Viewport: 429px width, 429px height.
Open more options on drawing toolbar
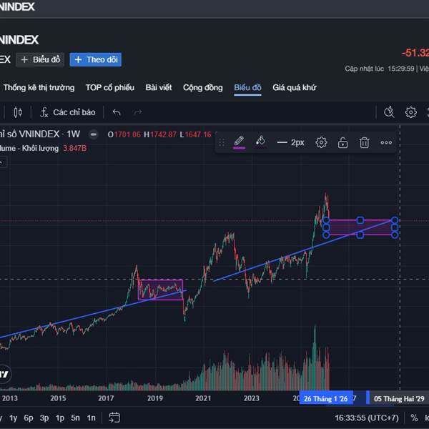point(386,142)
